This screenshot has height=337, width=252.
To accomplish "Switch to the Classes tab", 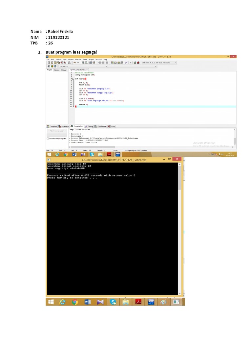I will pyautogui.click(x=56, y=70).
